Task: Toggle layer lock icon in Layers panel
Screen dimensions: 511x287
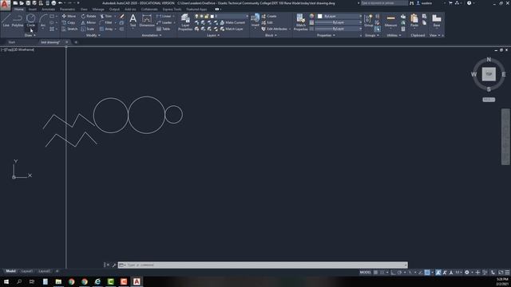Action: 207,16
